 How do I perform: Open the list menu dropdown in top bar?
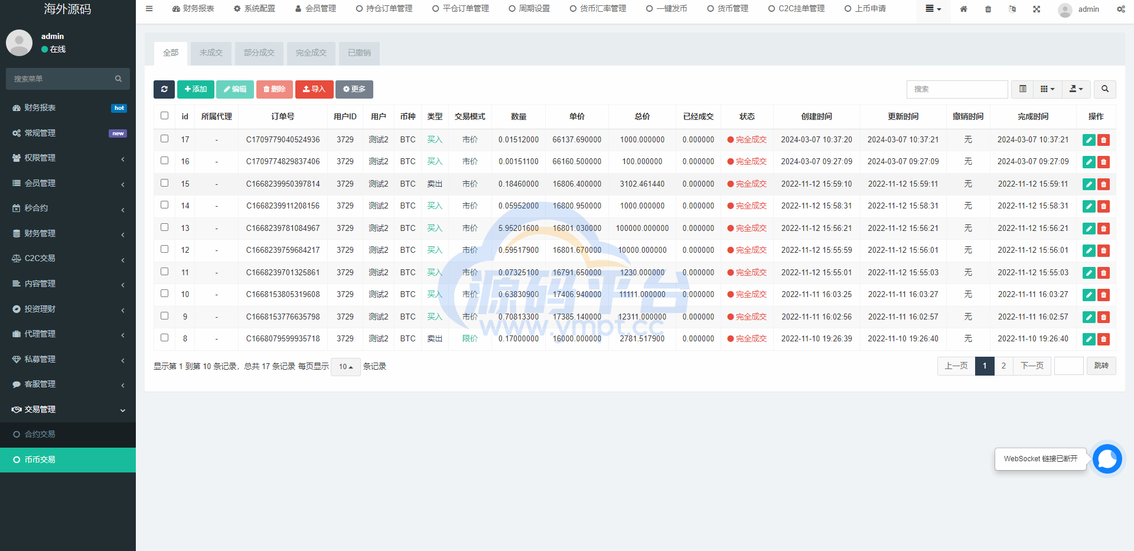(x=933, y=9)
